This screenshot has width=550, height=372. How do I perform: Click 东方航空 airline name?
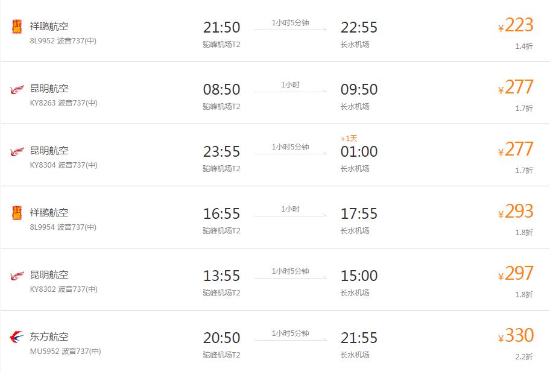49,337
